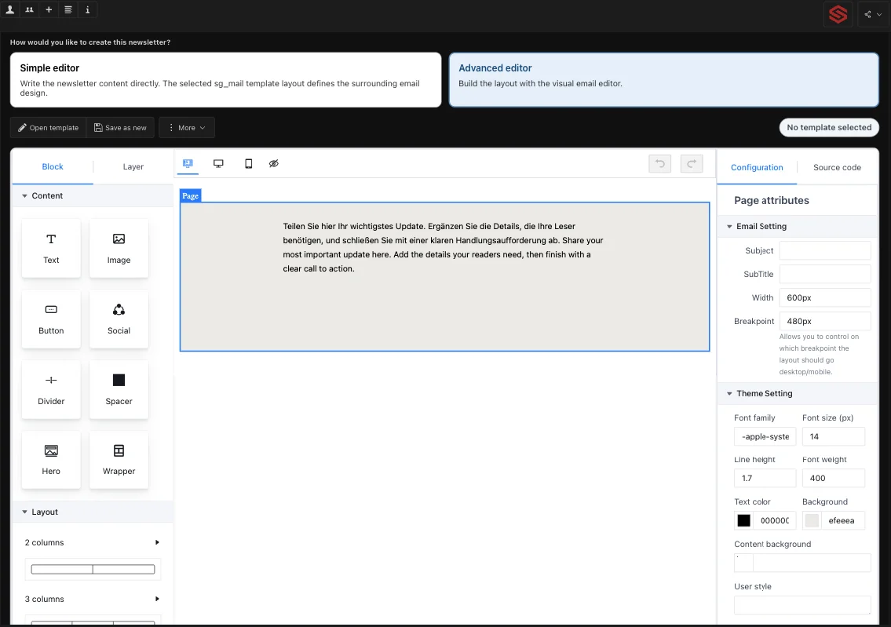Image resolution: width=891 pixels, height=627 pixels.
Task: Click the single user icon in top bar
Action: click(x=9, y=9)
